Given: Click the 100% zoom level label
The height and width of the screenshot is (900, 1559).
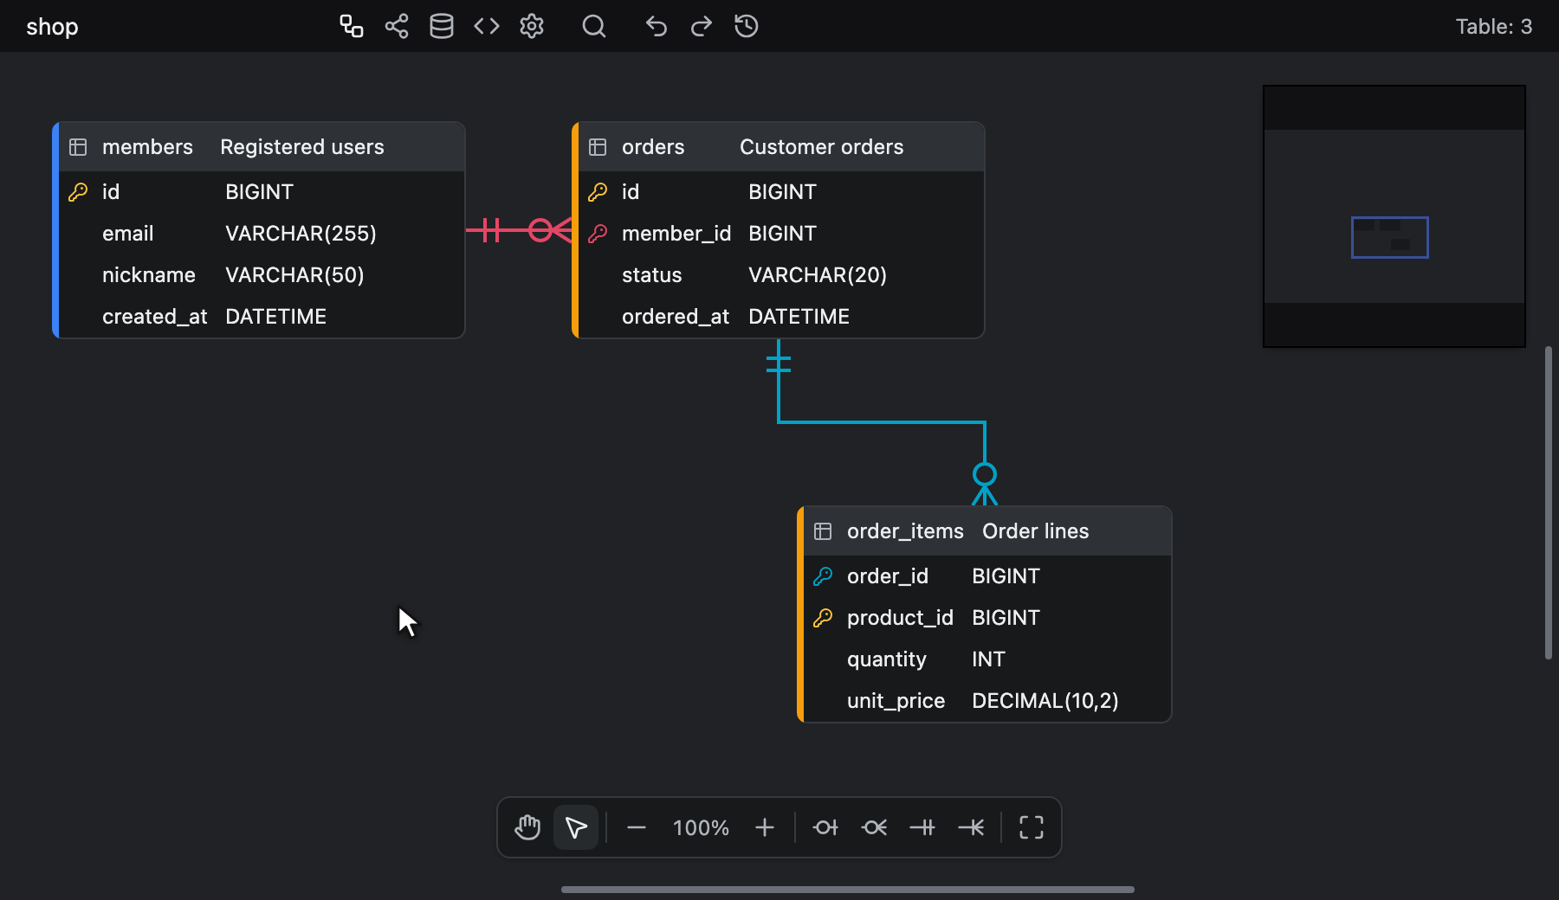Looking at the screenshot, I should (x=701, y=828).
